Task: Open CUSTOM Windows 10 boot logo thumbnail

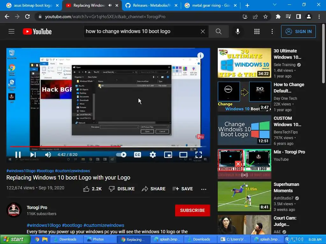Action: click(x=244, y=130)
